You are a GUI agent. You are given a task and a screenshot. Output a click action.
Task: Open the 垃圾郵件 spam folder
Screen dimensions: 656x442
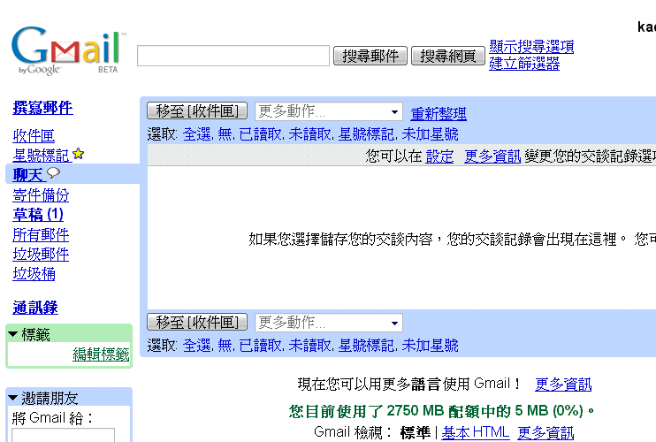point(41,255)
